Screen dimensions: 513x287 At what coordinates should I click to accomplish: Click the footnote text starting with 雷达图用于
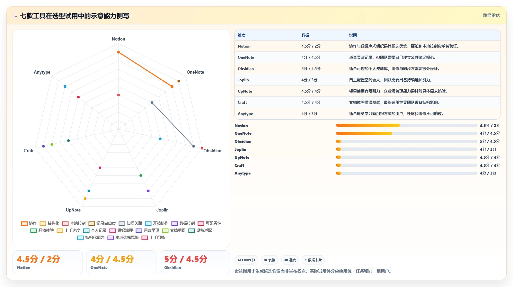click(x=314, y=271)
